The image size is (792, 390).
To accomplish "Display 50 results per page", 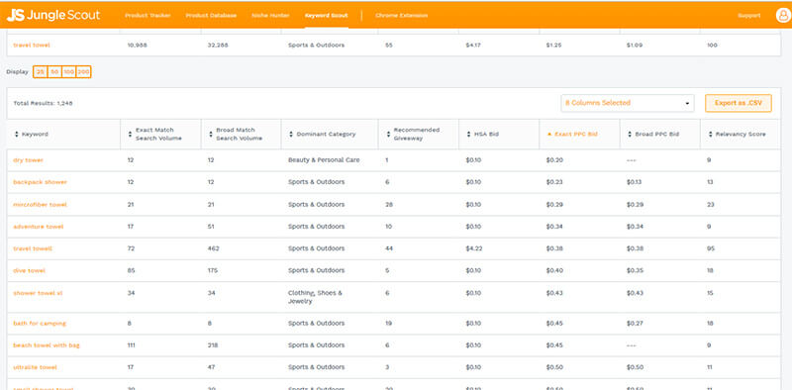I will point(54,72).
